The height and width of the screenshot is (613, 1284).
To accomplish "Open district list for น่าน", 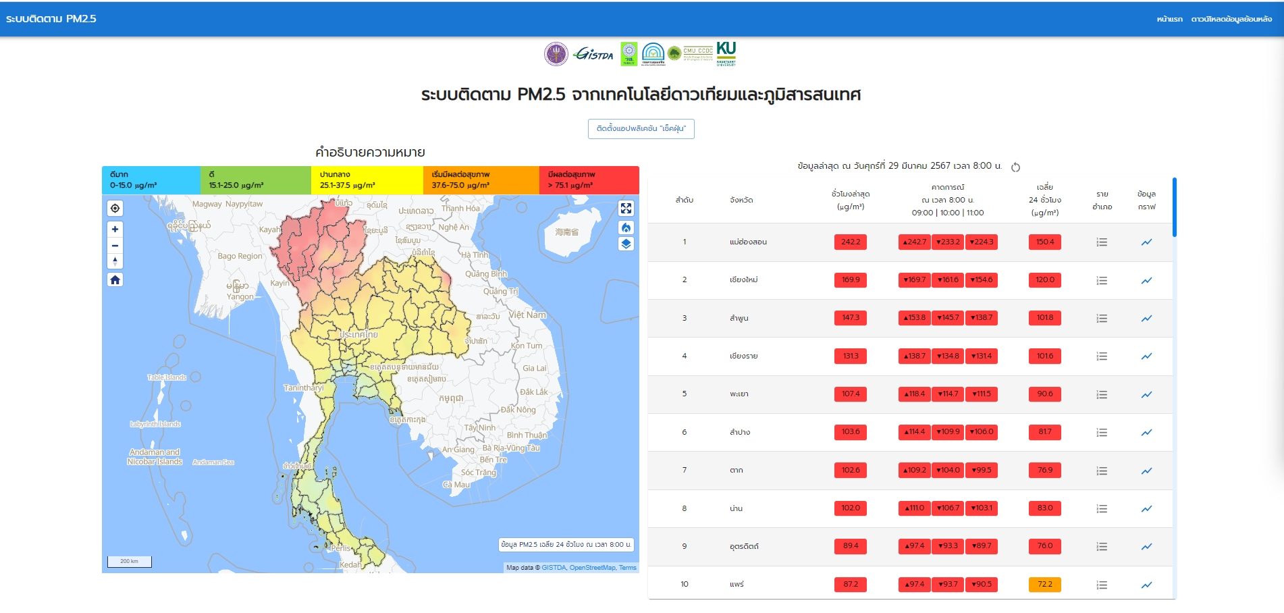I will click(x=1102, y=508).
